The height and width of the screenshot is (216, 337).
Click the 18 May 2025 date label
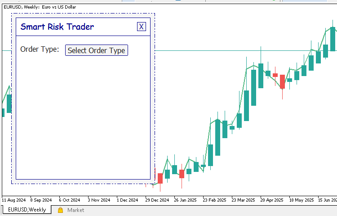302,200
